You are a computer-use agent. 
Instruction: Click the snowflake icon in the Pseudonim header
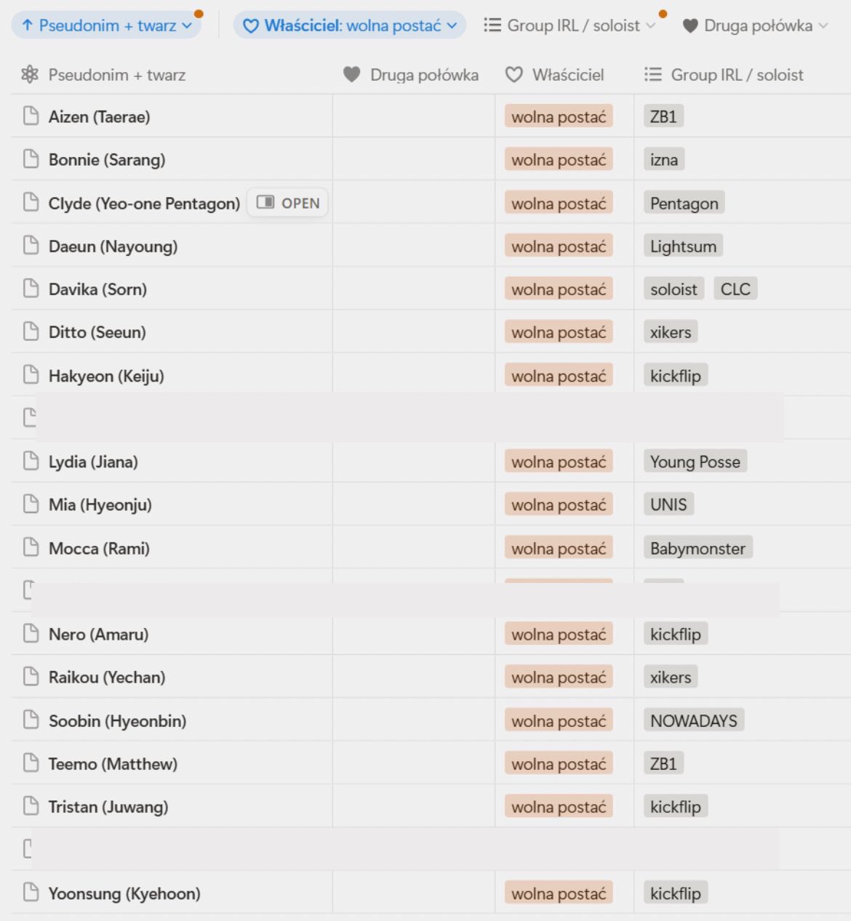pyautogui.click(x=30, y=74)
